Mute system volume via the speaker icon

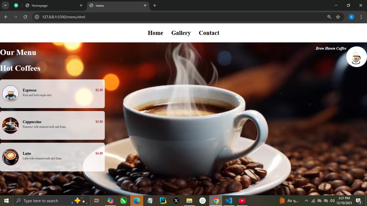click(x=332, y=201)
